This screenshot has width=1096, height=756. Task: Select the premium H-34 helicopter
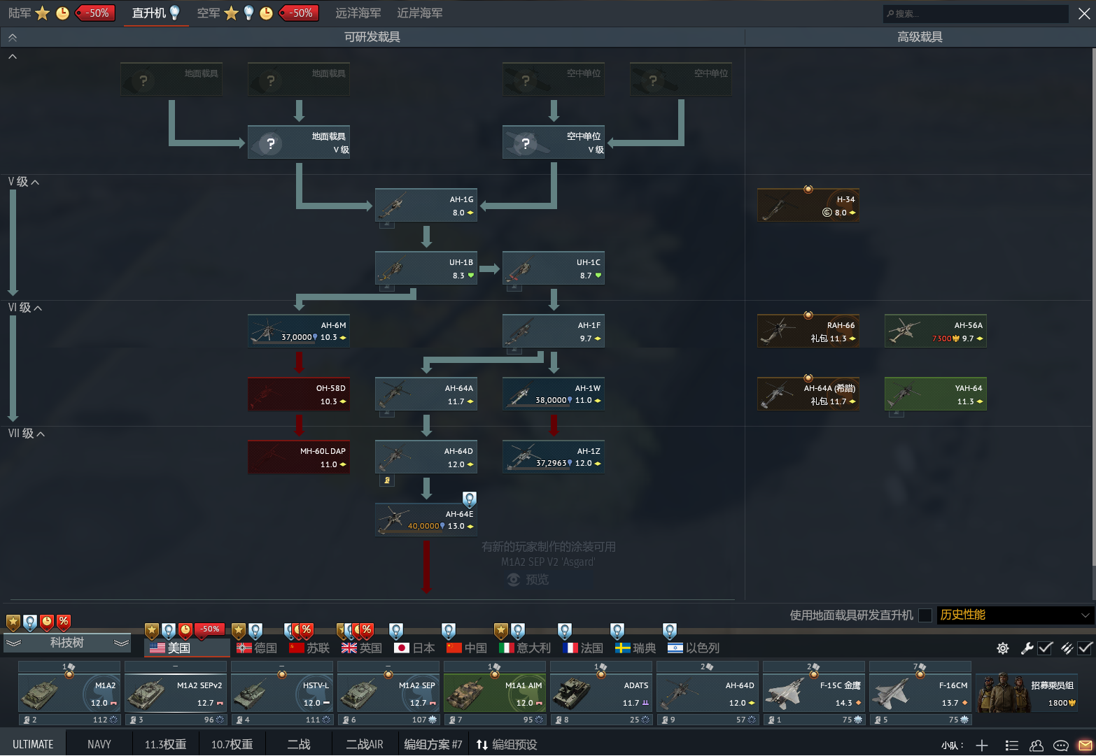click(808, 206)
